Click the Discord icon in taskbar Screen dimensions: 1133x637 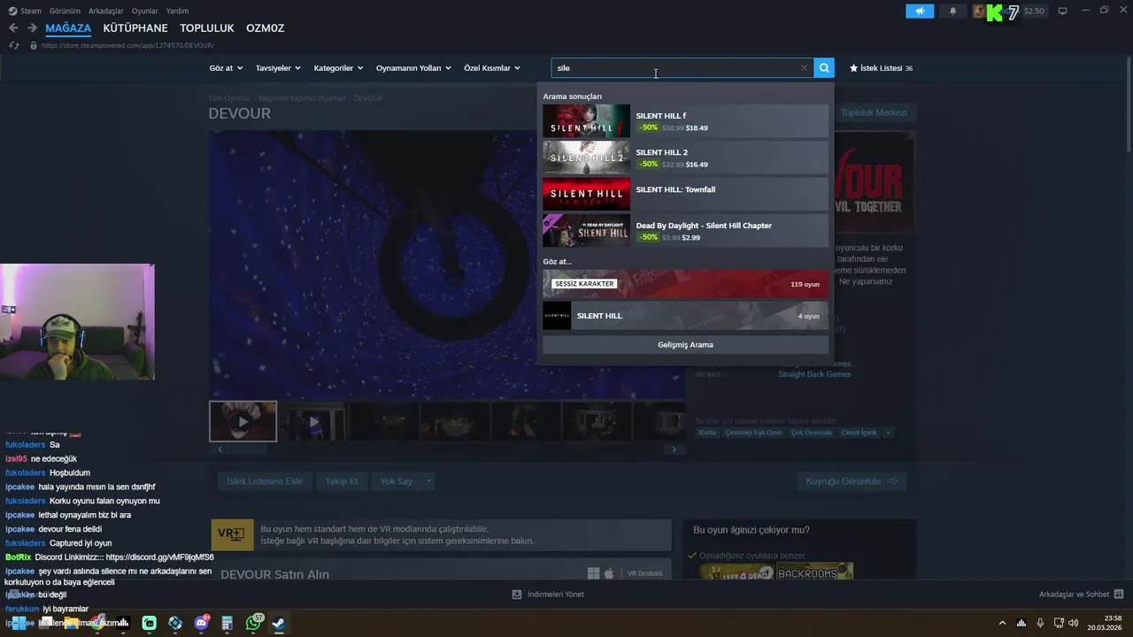pos(201,623)
